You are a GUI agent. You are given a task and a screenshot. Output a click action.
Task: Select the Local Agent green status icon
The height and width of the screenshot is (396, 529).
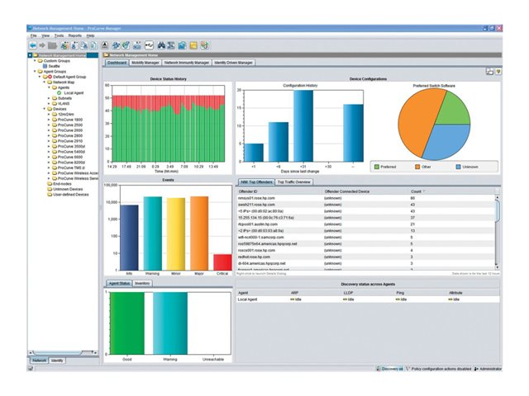pyautogui.click(x=60, y=93)
